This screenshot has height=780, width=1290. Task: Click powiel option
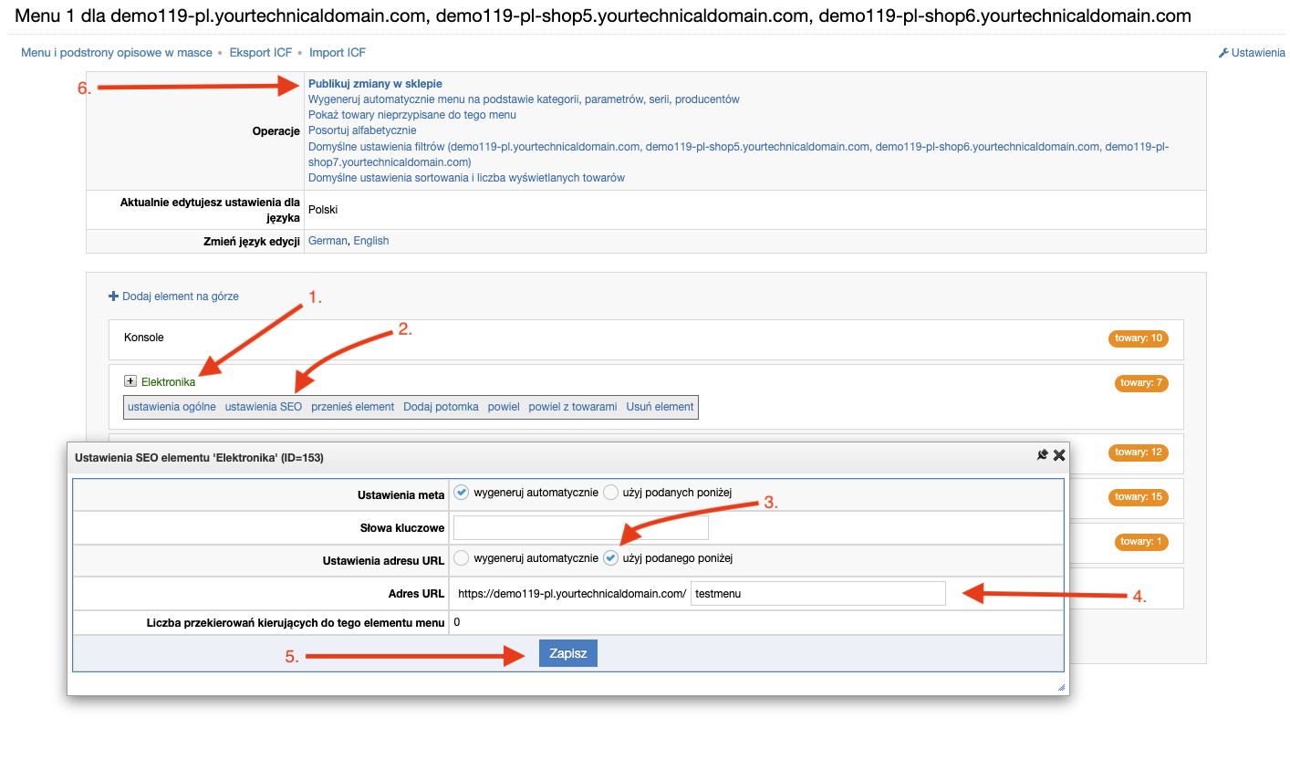coord(504,407)
